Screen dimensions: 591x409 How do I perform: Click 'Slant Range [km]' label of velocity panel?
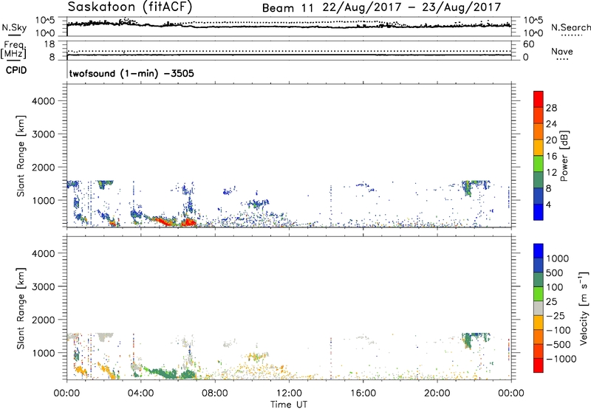tap(21, 308)
